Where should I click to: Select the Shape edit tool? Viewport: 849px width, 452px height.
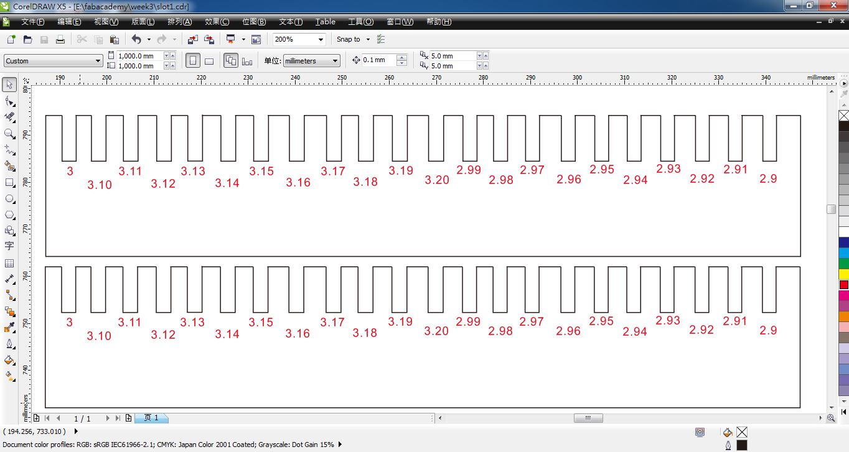point(9,101)
